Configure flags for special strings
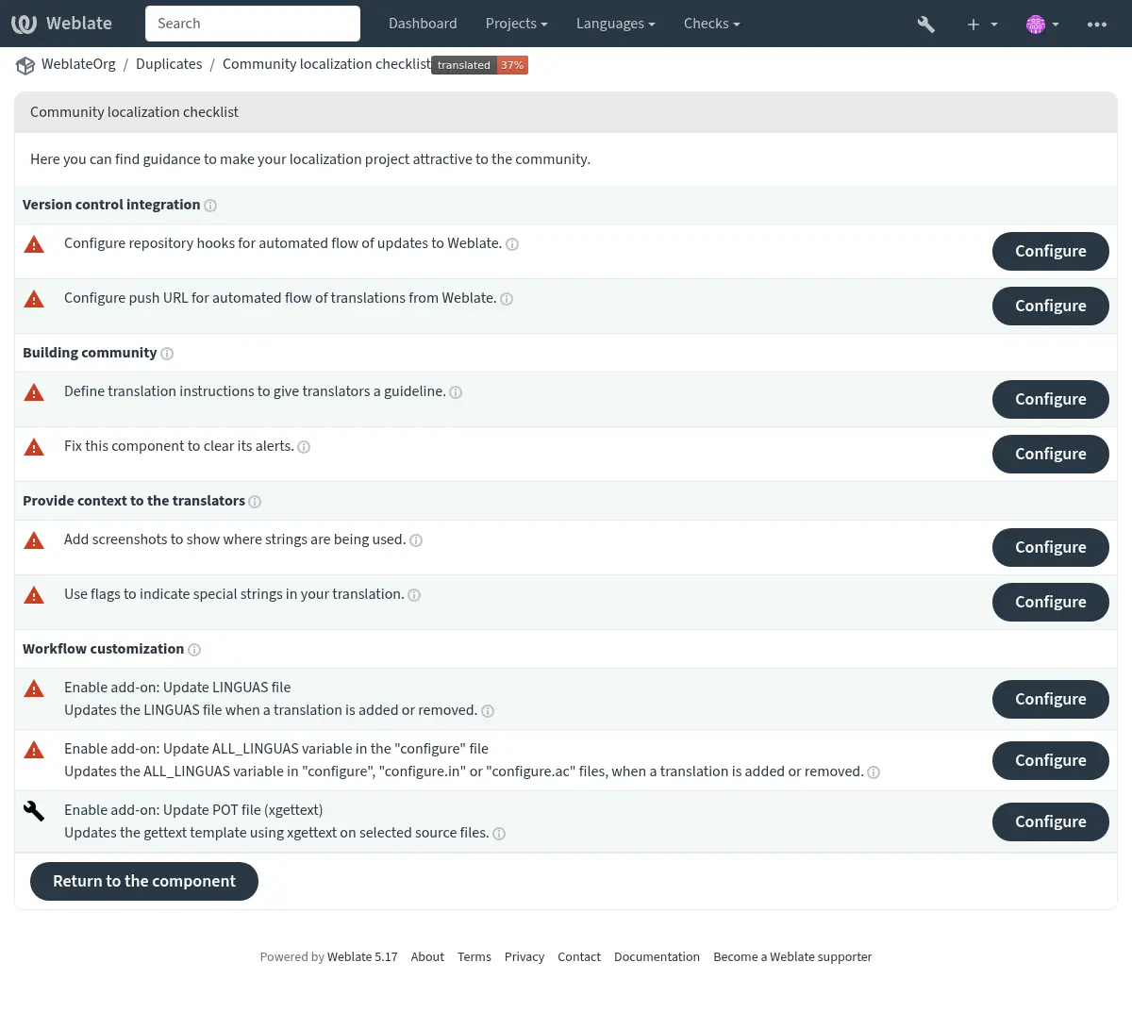The width and height of the screenshot is (1132, 1012). [1050, 602]
